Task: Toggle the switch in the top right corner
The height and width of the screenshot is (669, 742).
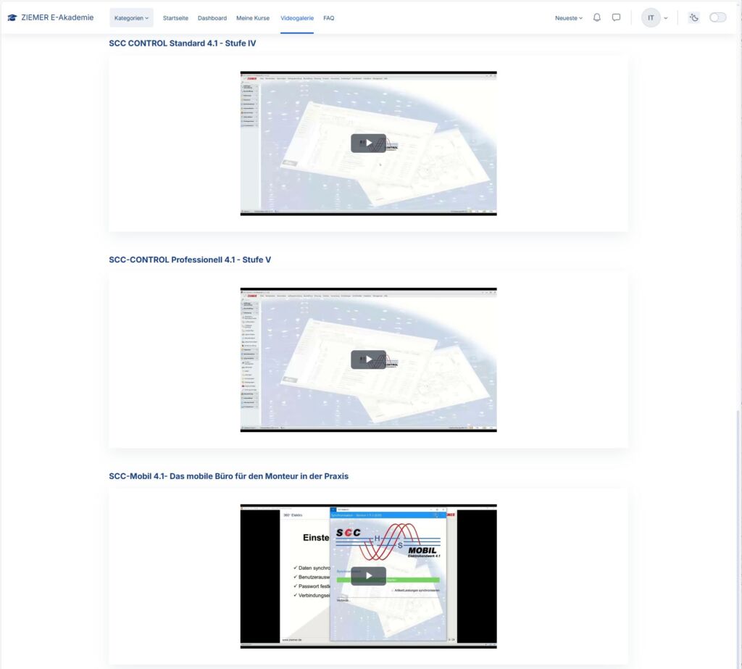Action: pos(717,18)
